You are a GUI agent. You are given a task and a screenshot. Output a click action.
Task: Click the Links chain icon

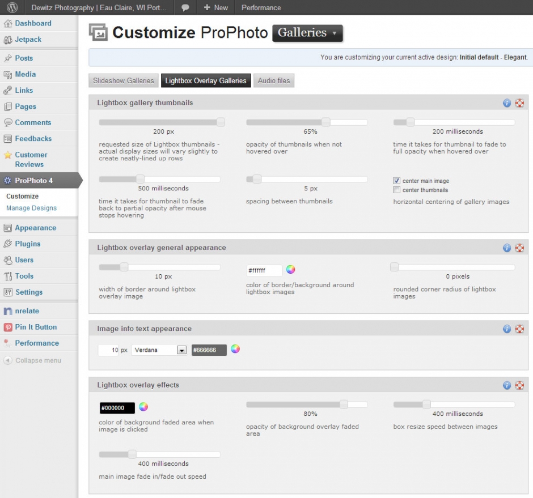8,90
